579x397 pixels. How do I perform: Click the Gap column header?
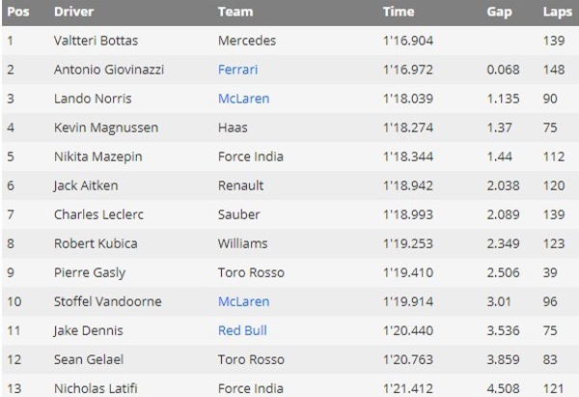point(498,13)
